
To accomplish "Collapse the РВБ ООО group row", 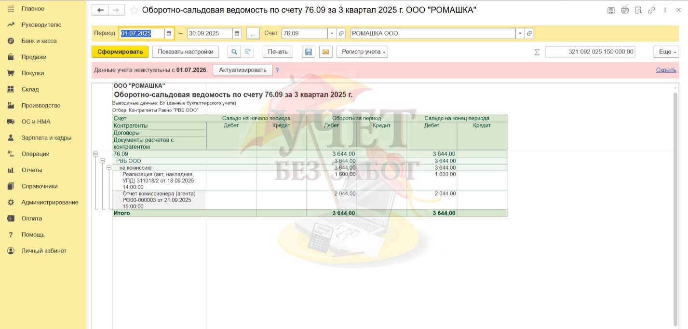I will (102, 161).
